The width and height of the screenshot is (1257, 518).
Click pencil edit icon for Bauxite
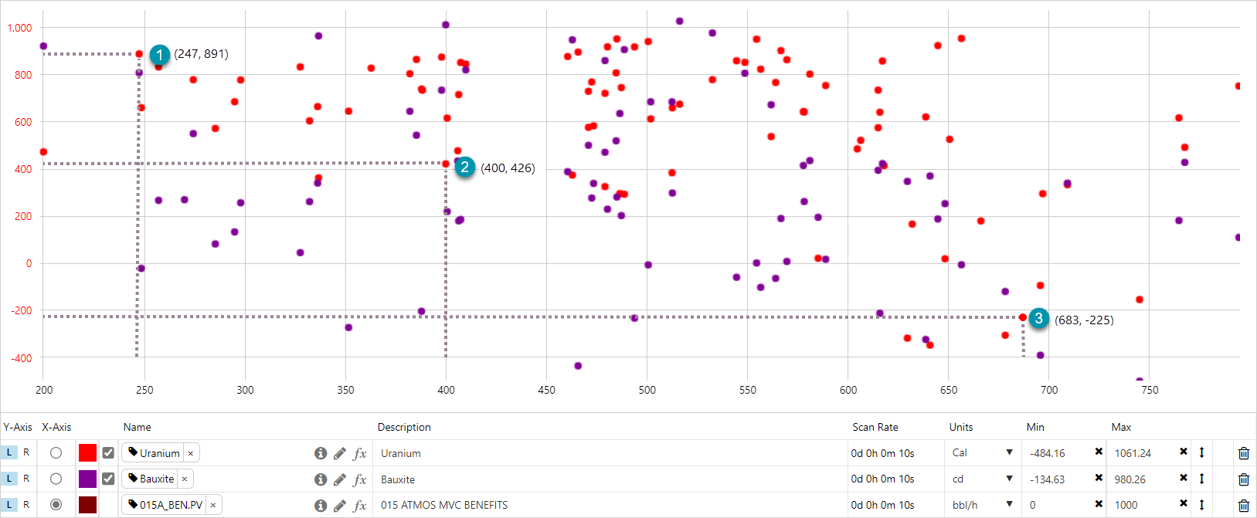tap(340, 479)
